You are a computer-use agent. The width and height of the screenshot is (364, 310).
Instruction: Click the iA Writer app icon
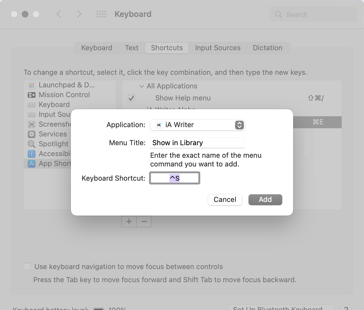pyautogui.click(x=159, y=125)
